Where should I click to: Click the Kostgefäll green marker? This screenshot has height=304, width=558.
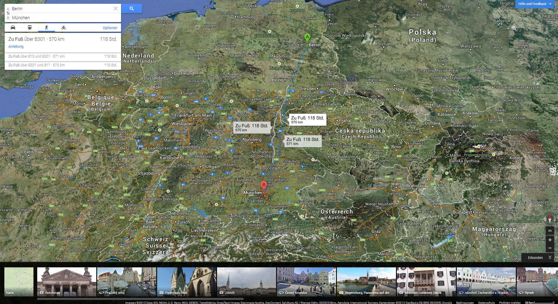click(x=168, y=191)
